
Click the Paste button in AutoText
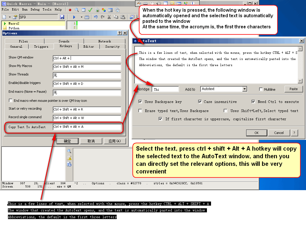[293, 89]
